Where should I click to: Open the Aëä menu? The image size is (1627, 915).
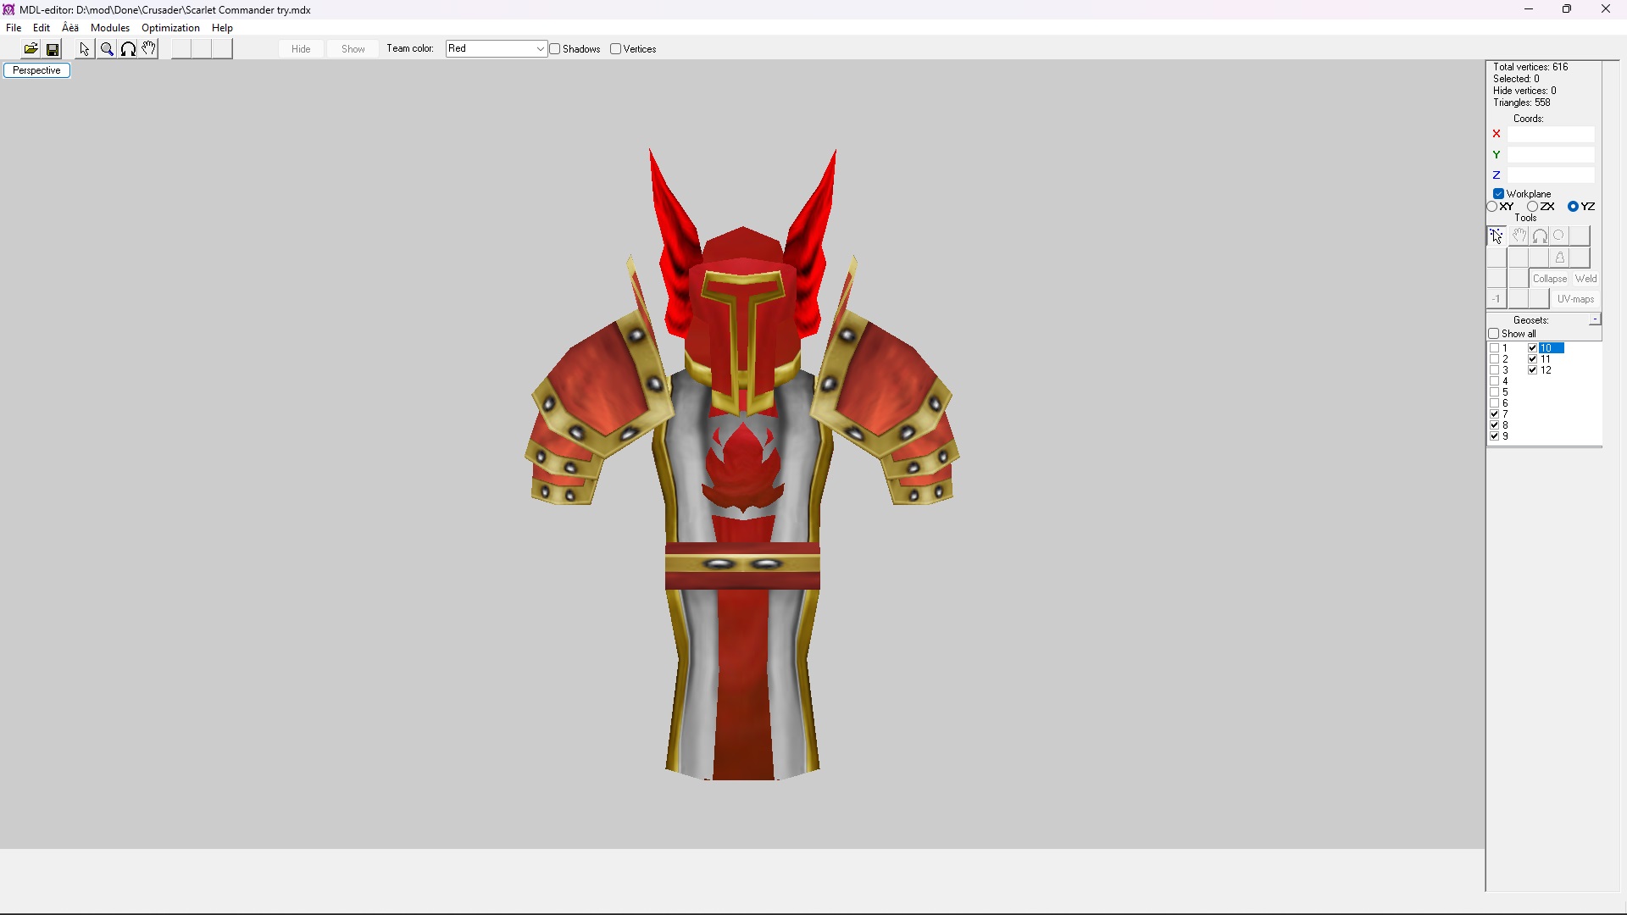[x=70, y=28]
